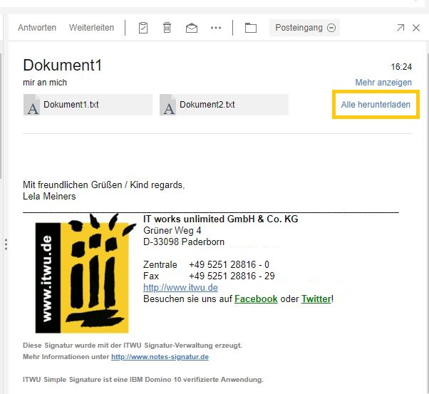
Task: Click 'IT works unlimited GmbH & Co. KG'
Action: coord(220,219)
